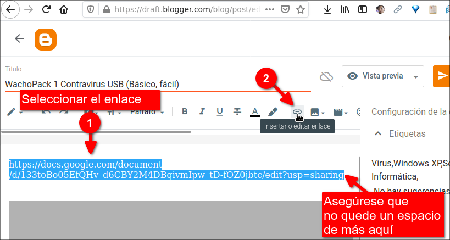Open the text color picker
450x240 pixels.
(255, 112)
